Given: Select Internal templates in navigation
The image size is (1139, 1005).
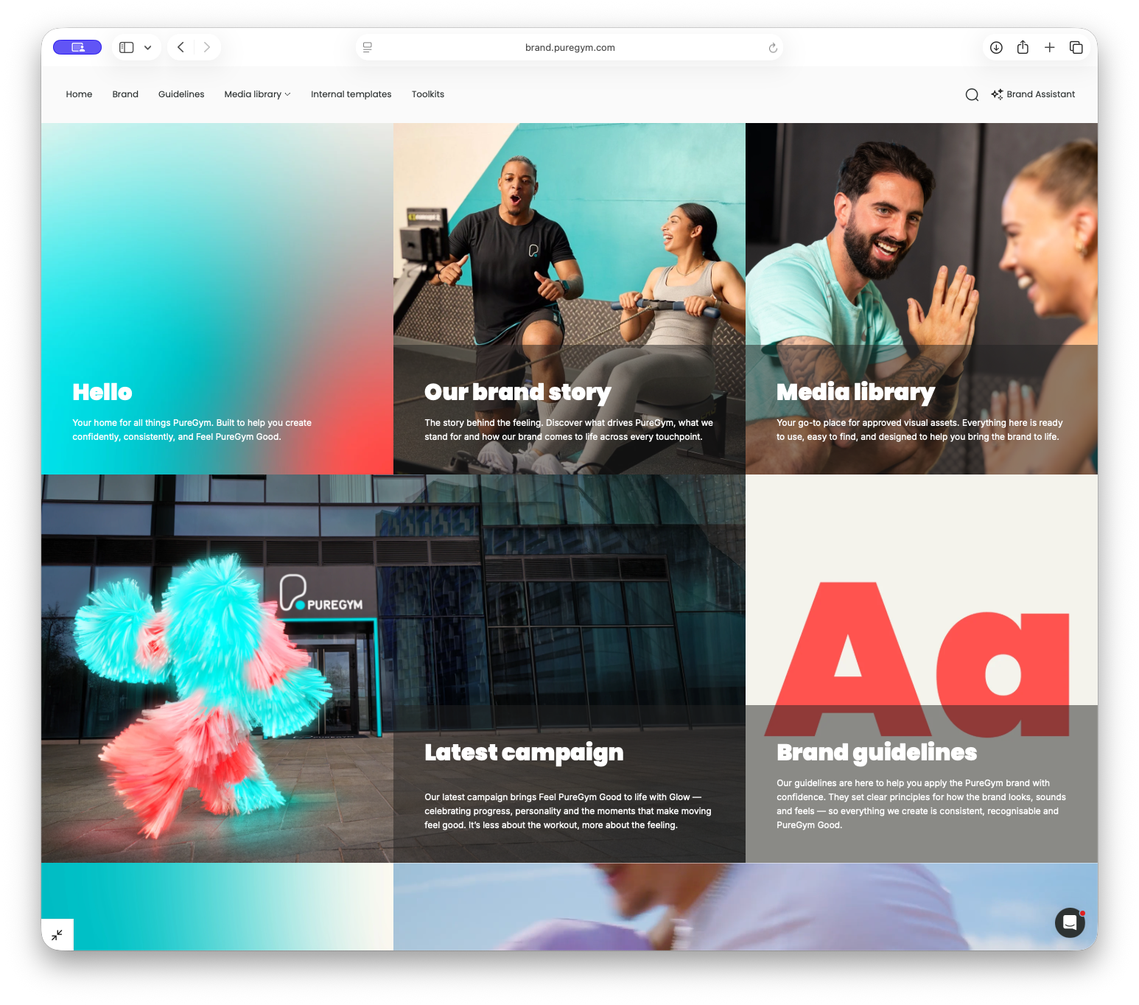Looking at the screenshot, I should (x=351, y=94).
